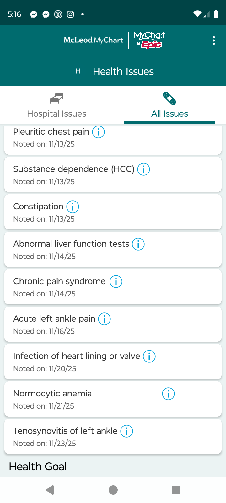This screenshot has height=503, width=226.
Task: Tap the bandage icon above All Issues
Action: (169, 98)
